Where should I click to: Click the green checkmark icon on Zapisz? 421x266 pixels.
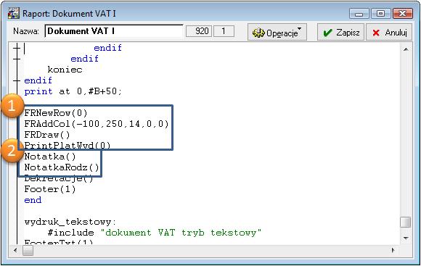(327, 33)
